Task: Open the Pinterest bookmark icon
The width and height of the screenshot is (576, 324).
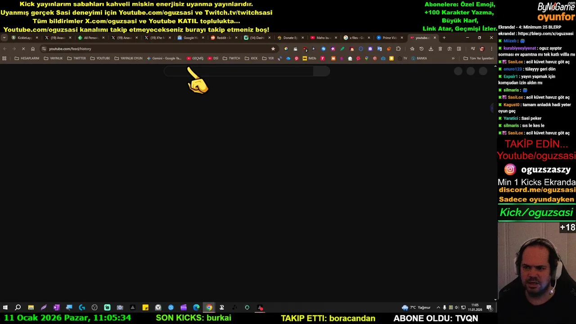Action: 296,58
